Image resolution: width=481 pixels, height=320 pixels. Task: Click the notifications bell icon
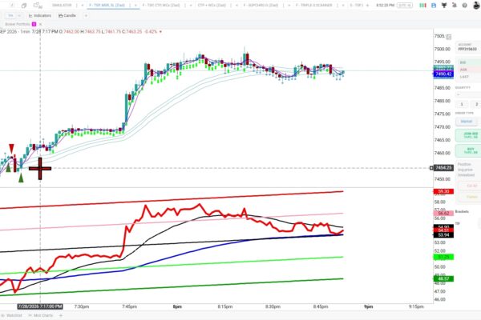click(x=455, y=6)
